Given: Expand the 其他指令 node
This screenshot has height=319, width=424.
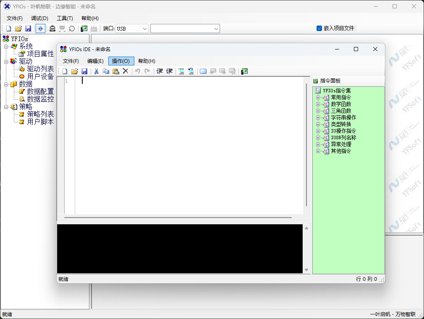Looking at the screenshot, I should [x=318, y=151].
